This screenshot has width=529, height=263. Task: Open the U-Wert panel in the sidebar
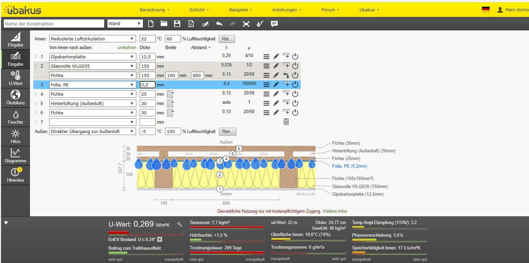(15, 78)
